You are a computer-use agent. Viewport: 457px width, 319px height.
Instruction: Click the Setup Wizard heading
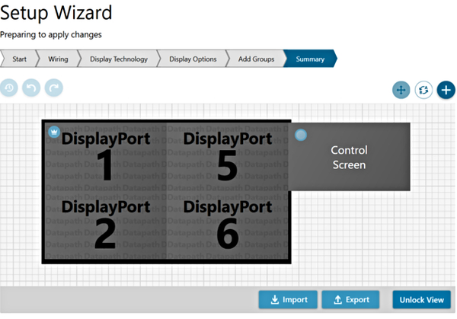coord(56,13)
